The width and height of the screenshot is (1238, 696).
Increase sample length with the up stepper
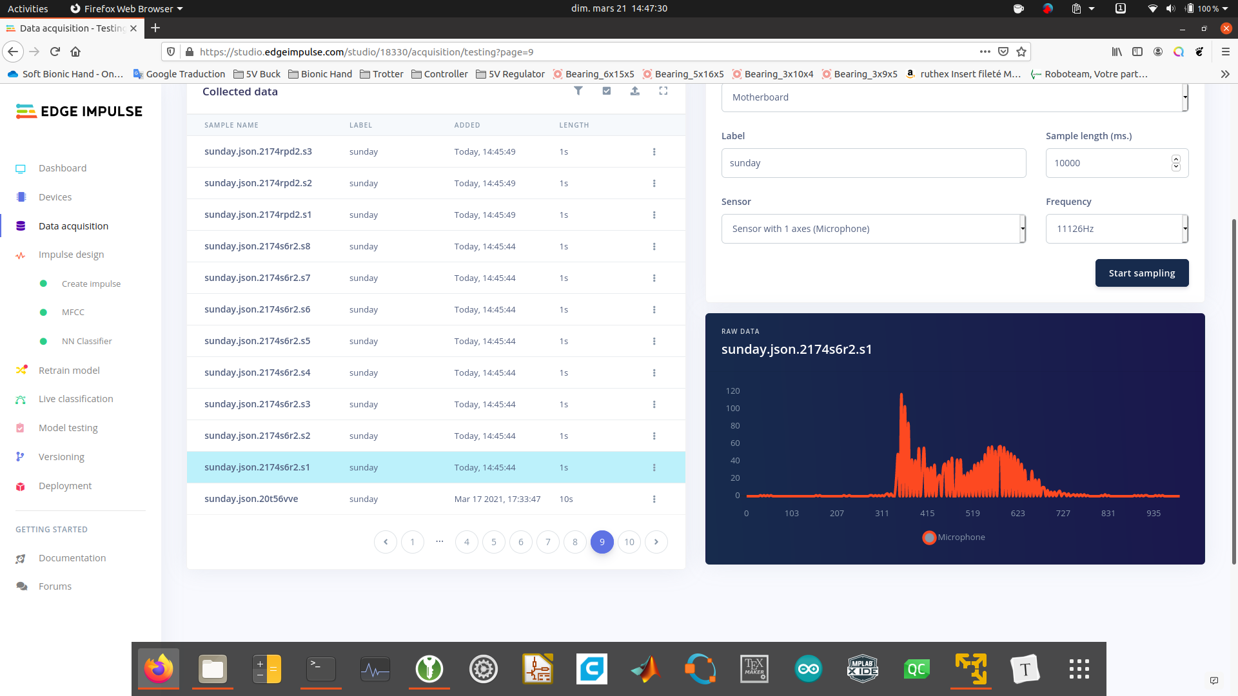[x=1176, y=159]
